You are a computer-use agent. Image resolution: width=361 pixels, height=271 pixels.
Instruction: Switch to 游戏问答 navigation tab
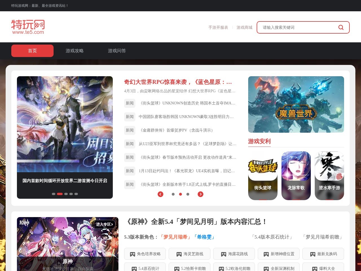(117, 51)
